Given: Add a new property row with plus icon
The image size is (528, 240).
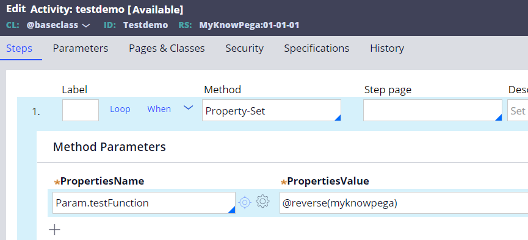Looking at the screenshot, I should click(54, 230).
